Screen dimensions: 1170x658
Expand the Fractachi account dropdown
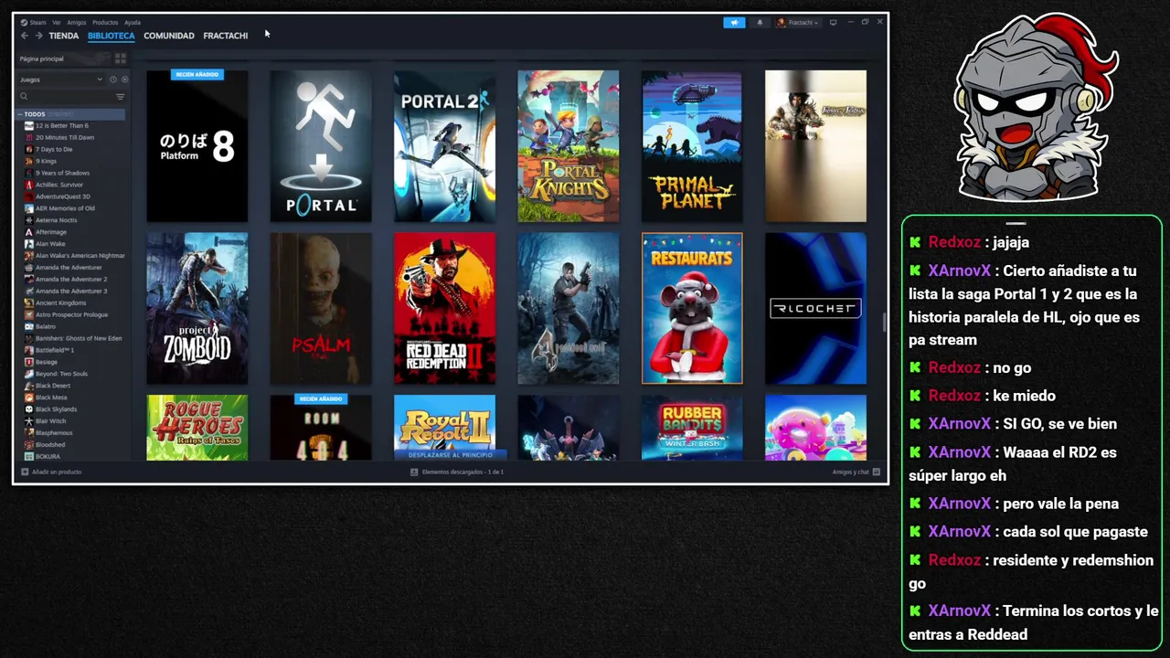[x=798, y=22]
